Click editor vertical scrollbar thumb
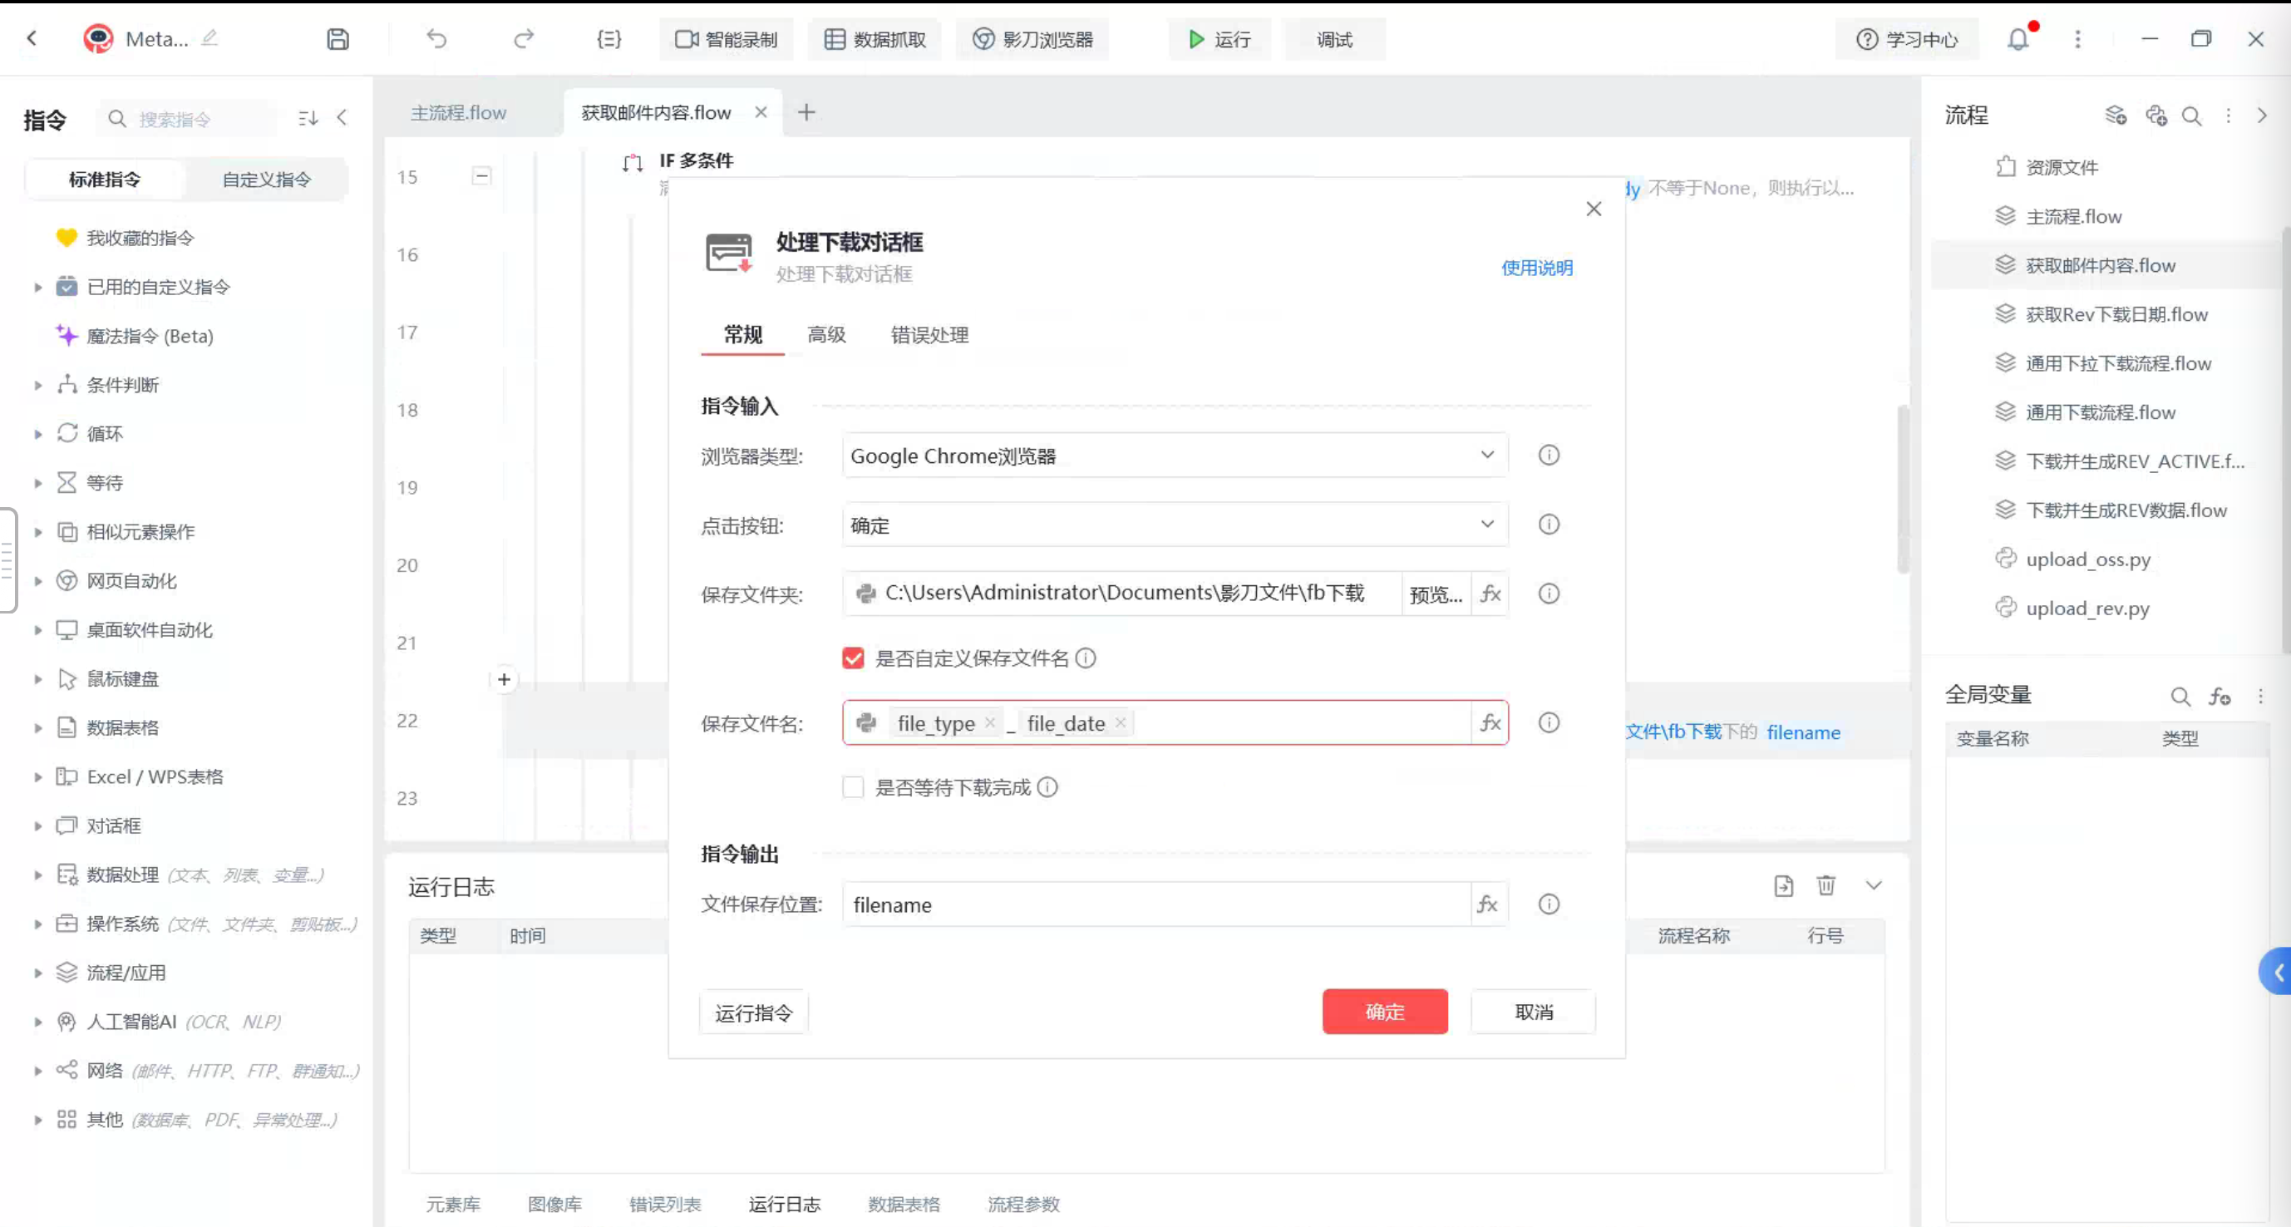The image size is (2291, 1227). pyautogui.click(x=1902, y=489)
